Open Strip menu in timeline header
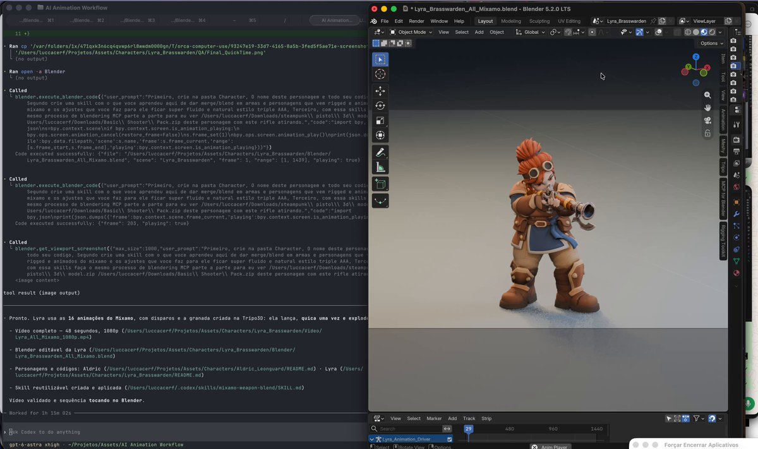The width and height of the screenshot is (758, 449). pos(486,418)
